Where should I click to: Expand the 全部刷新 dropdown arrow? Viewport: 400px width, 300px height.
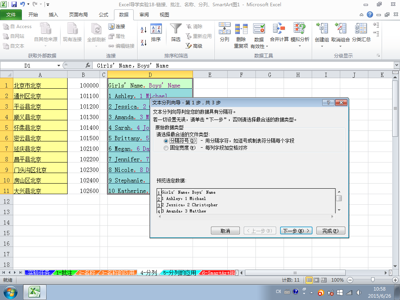pyautogui.click(x=96, y=46)
